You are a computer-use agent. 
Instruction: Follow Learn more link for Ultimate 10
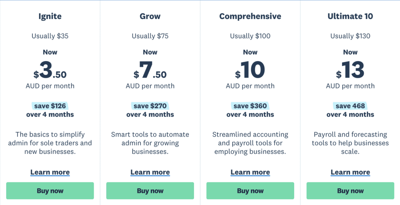pyautogui.click(x=350, y=172)
